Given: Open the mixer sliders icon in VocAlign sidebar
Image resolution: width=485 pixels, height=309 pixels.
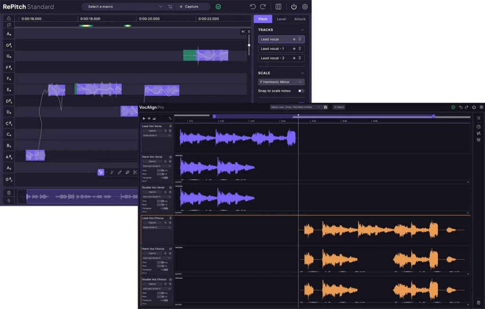Looking at the screenshot, I should [478, 140].
